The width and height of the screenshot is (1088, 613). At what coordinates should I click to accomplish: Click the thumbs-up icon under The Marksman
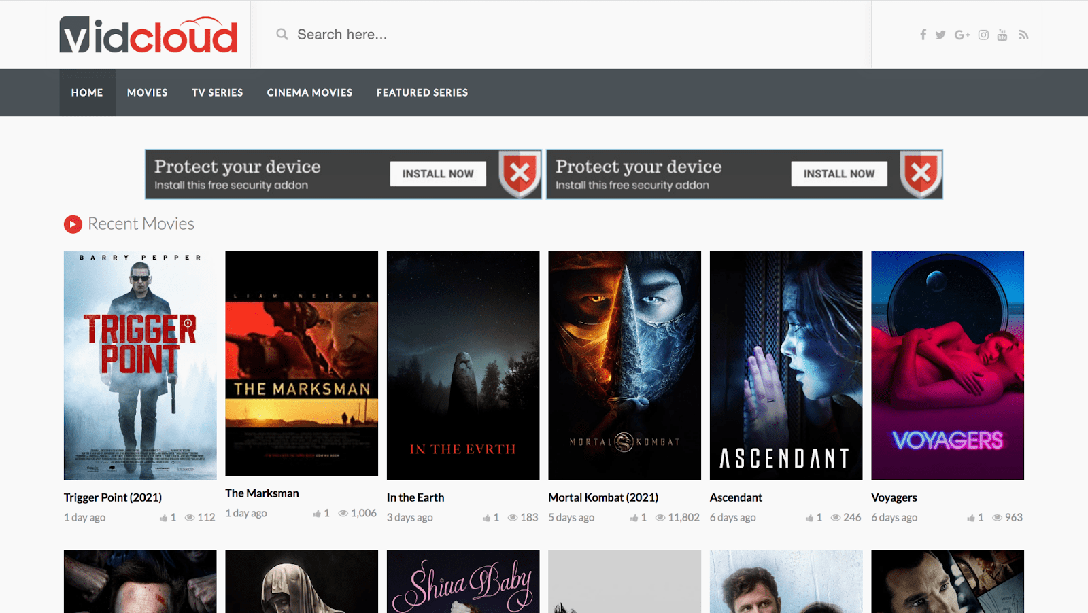317,514
